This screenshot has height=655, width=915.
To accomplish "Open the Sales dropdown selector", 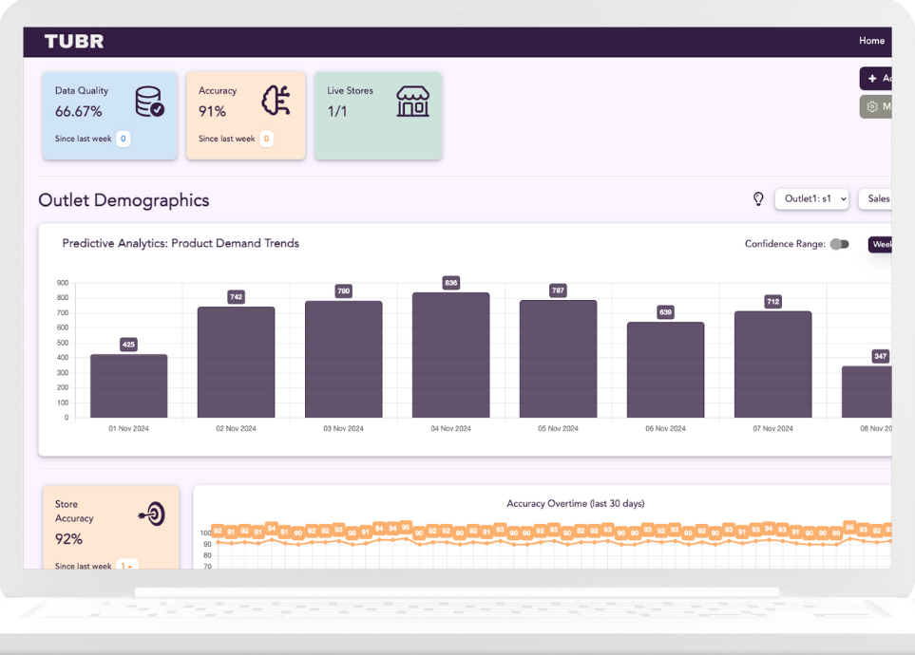I will pos(877,198).
